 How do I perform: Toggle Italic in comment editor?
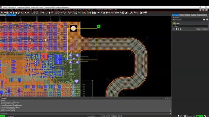pyautogui.click(x=179, y=29)
